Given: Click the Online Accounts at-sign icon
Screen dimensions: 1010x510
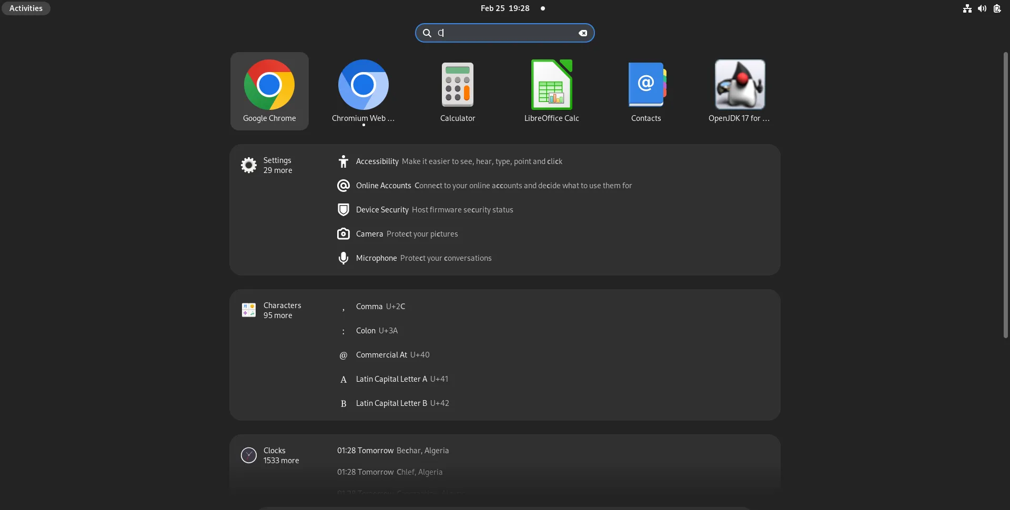Looking at the screenshot, I should pyautogui.click(x=344, y=186).
